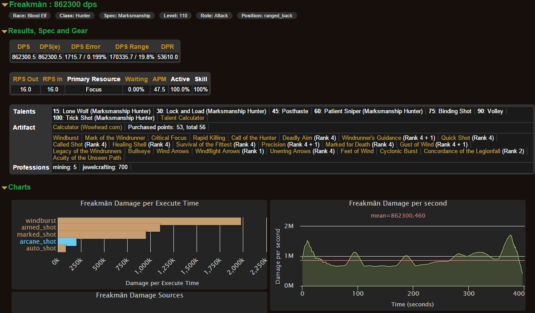Open the Mark of the Windrunner link

(115, 138)
